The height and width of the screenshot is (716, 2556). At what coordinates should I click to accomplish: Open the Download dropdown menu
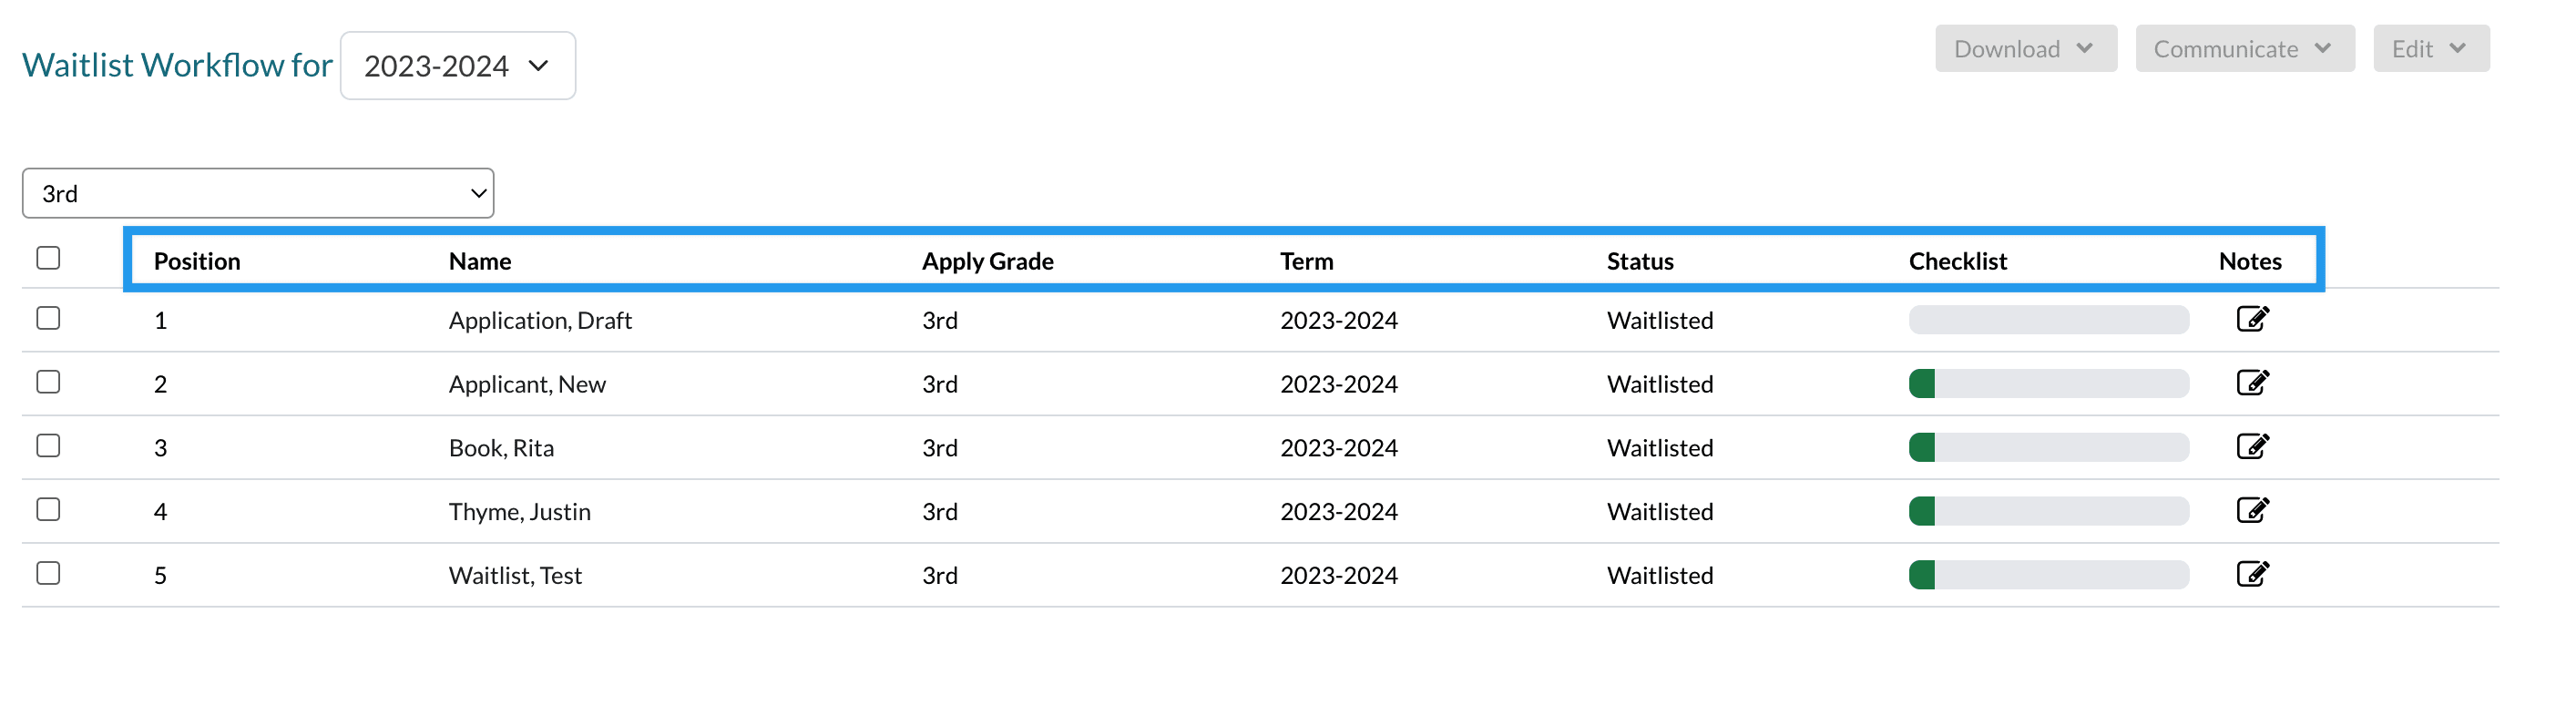coord(2024,48)
